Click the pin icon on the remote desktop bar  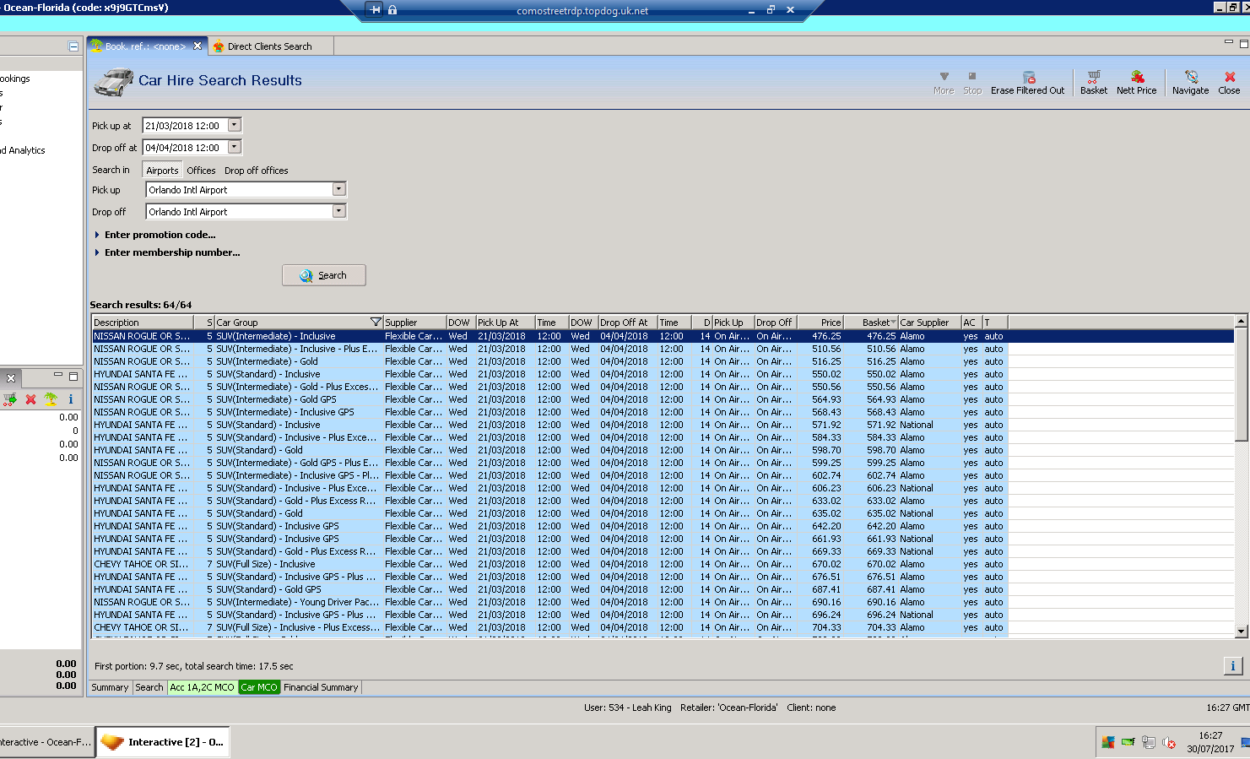point(375,9)
